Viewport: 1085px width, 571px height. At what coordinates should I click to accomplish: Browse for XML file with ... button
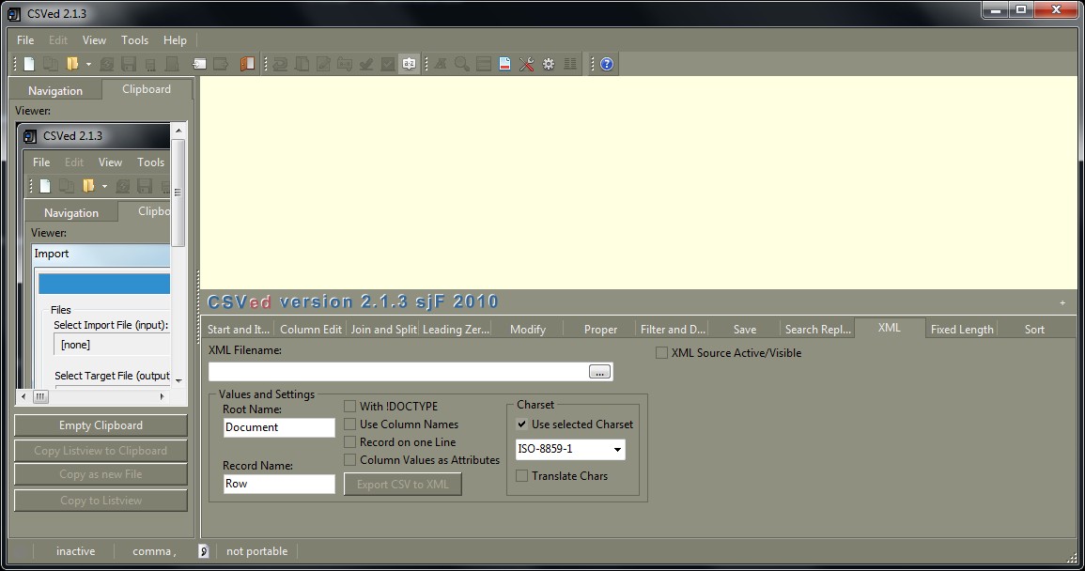tap(599, 372)
